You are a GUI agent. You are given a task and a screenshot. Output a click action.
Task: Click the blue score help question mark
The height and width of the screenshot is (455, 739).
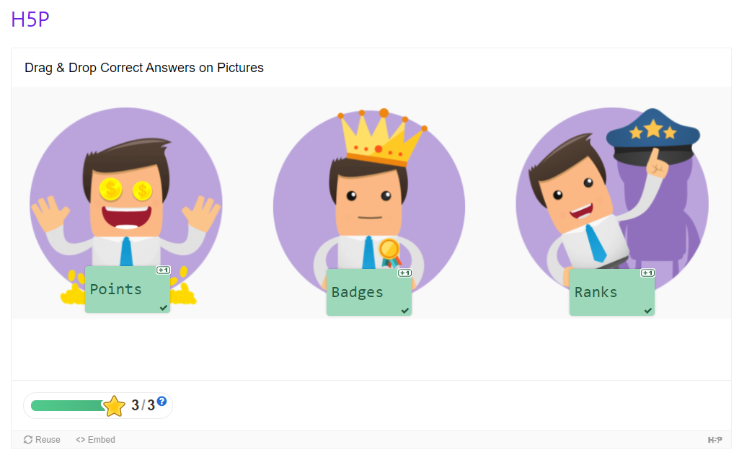pyautogui.click(x=161, y=401)
